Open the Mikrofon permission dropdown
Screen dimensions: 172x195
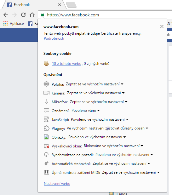tap(99, 102)
